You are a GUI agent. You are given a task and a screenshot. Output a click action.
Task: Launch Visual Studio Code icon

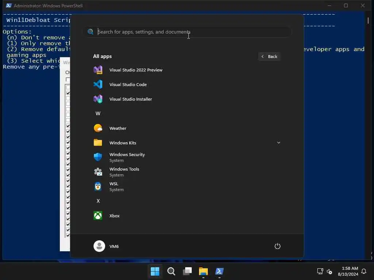98,84
